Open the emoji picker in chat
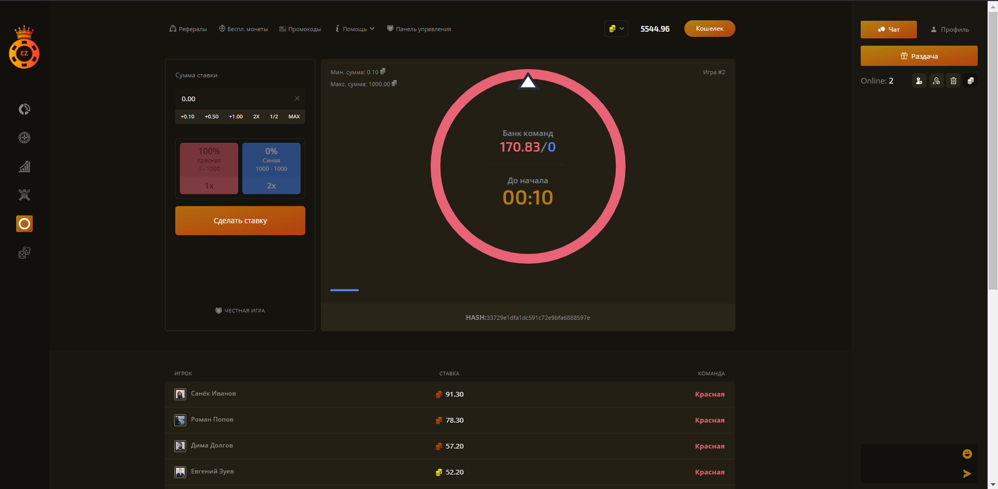 click(x=967, y=454)
